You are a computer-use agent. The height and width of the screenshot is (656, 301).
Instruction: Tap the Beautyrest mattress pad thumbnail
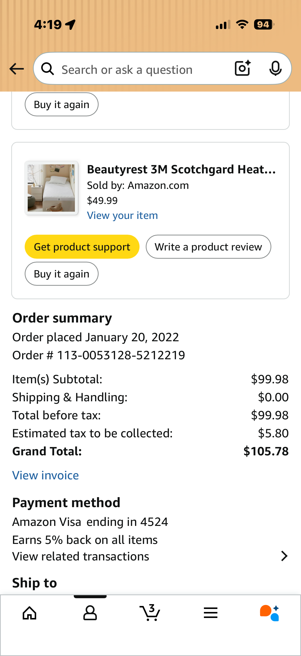coord(51,188)
